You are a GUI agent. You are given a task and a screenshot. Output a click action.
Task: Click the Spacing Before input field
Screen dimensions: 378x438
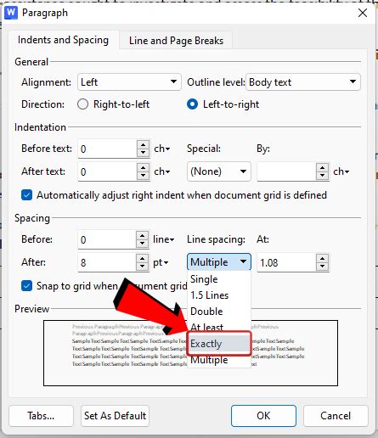pos(106,239)
